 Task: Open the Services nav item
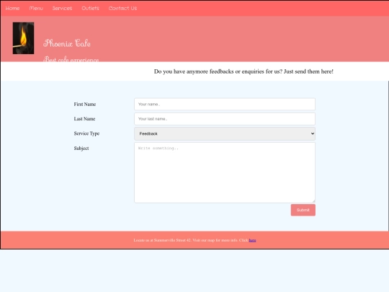click(x=62, y=8)
